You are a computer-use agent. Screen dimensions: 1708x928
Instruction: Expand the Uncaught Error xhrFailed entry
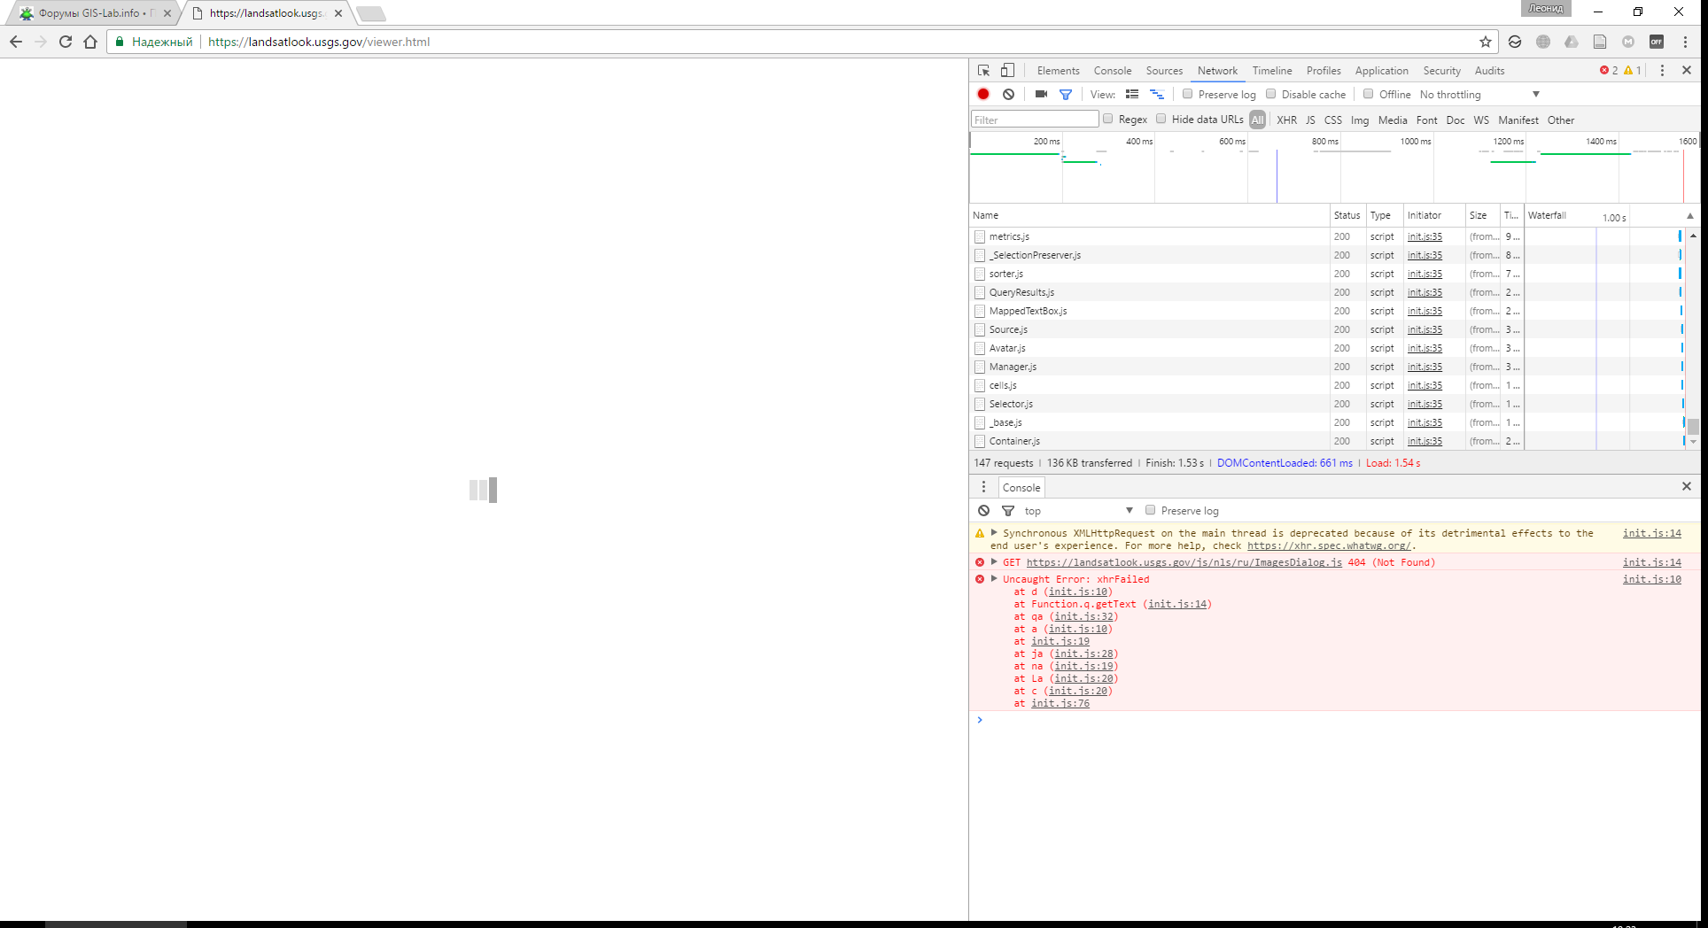coord(994,579)
